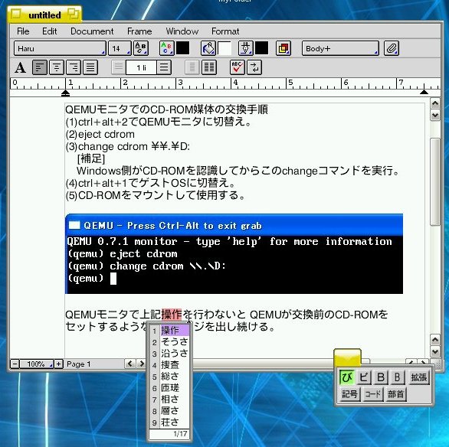Open the paint bucket fill color tool
449x447 pixels.
tap(208, 48)
